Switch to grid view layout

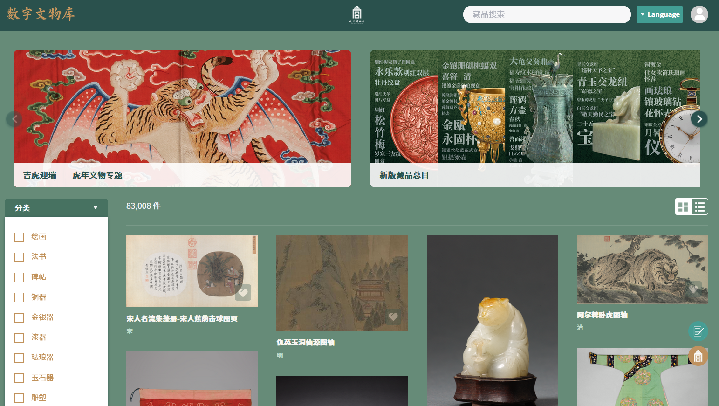click(683, 206)
